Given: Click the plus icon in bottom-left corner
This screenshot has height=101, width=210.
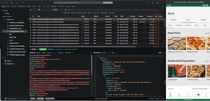Looking at the screenshot, I should pyautogui.click(x=2, y=98).
